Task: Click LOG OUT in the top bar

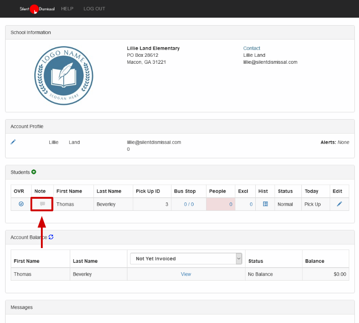Action: coord(94,9)
